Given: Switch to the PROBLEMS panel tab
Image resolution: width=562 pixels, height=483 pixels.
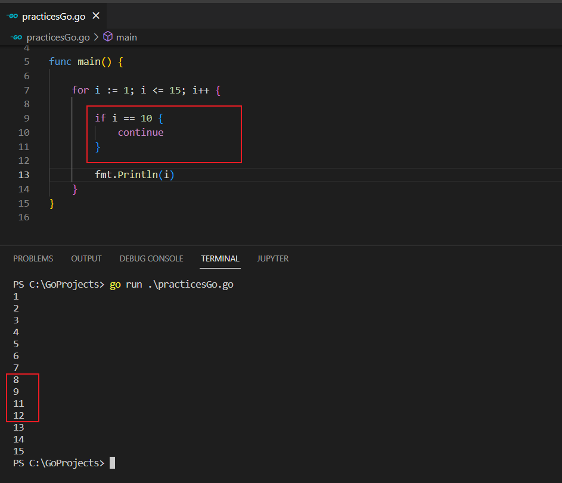Looking at the screenshot, I should tap(33, 258).
